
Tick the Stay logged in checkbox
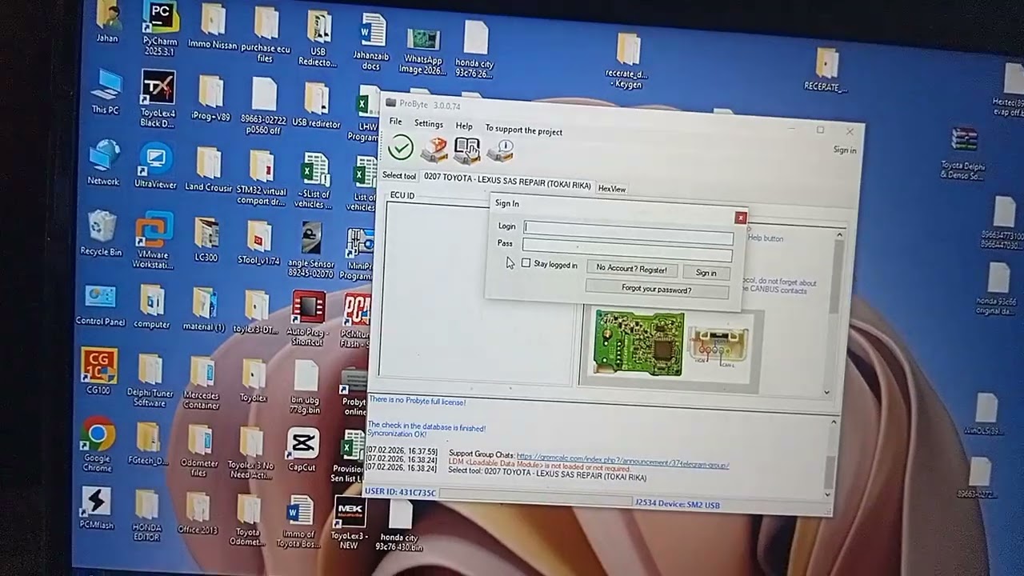[x=526, y=263]
